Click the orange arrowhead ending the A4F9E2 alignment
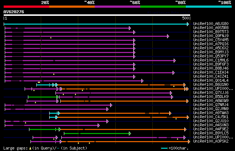Viewport: 235px width, 151px height. [x=185, y=130]
